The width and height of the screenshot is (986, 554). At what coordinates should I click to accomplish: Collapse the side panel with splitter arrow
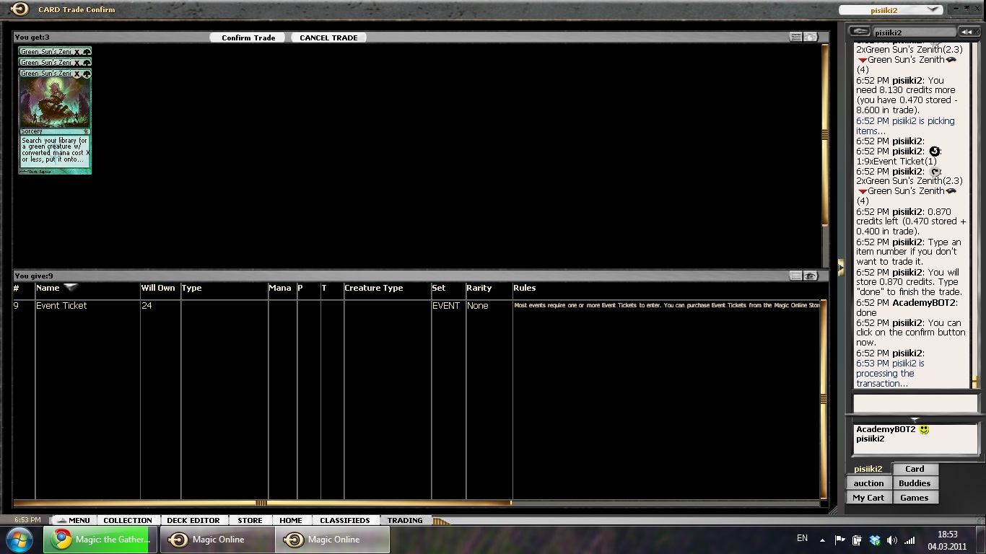coord(840,267)
